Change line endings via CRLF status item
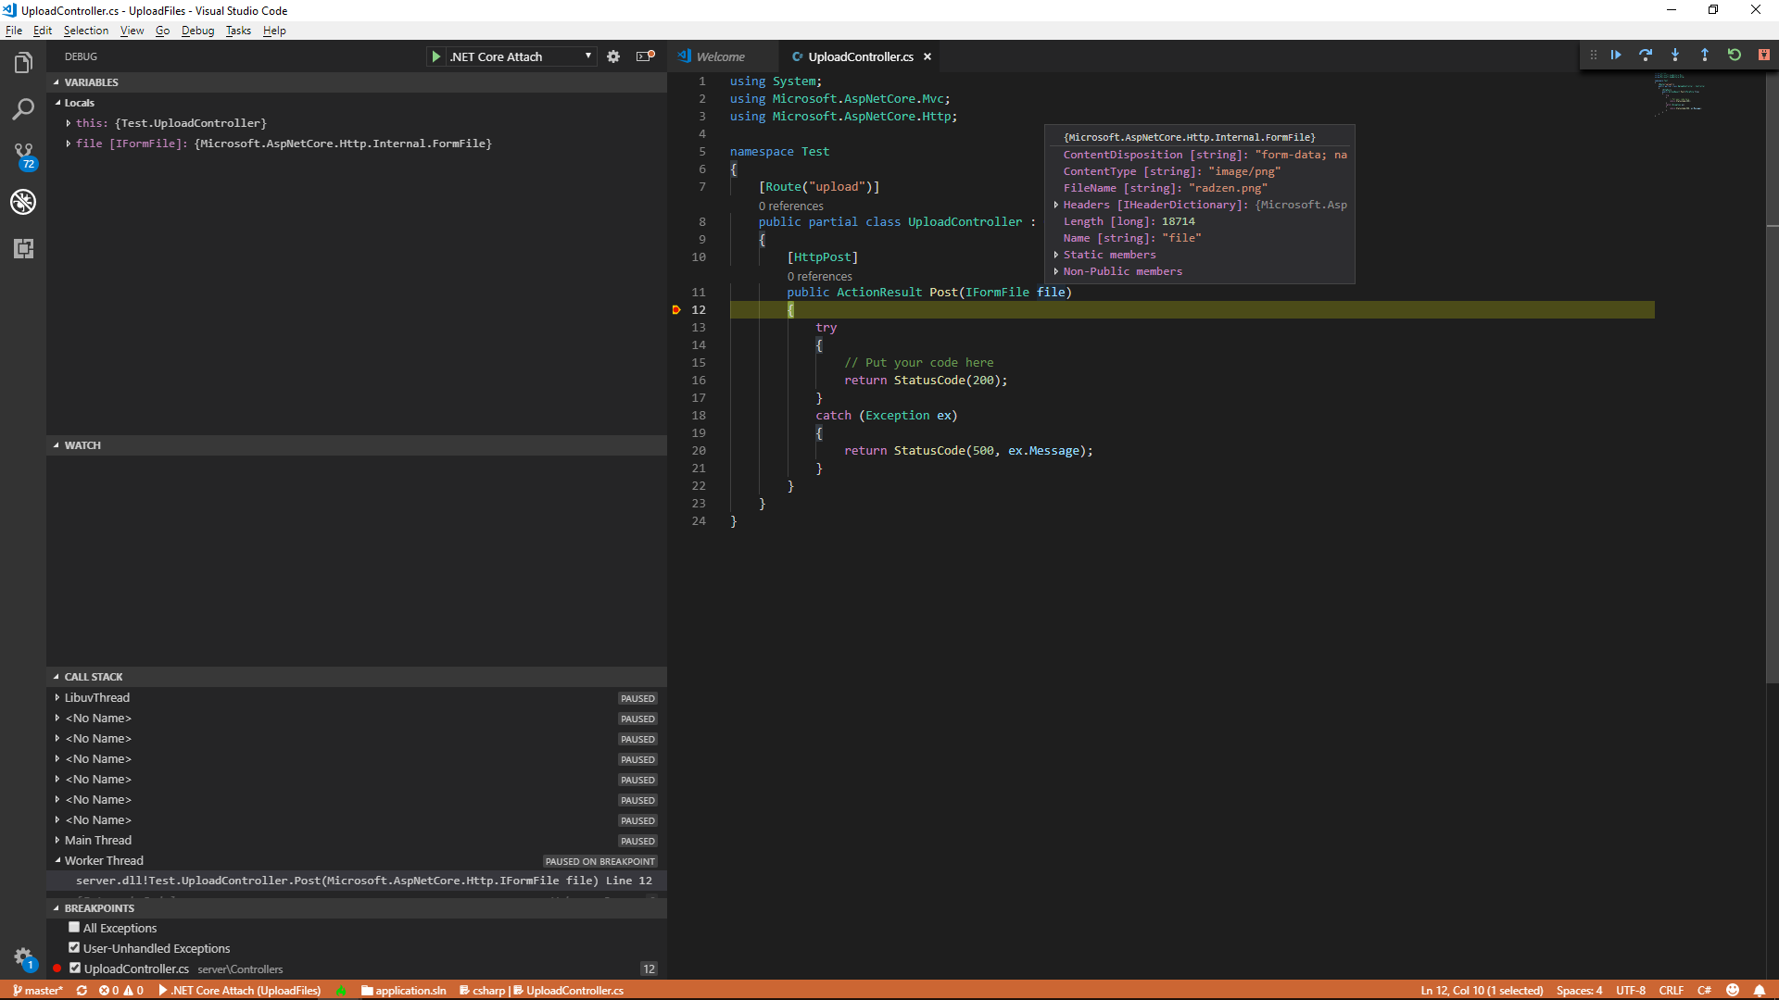1779x1000 pixels. click(x=1671, y=990)
